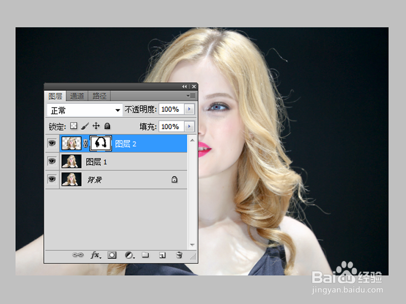Screen dimensions: 406x304
Task: Click the 不透明度 label
Action: tap(141, 109)
